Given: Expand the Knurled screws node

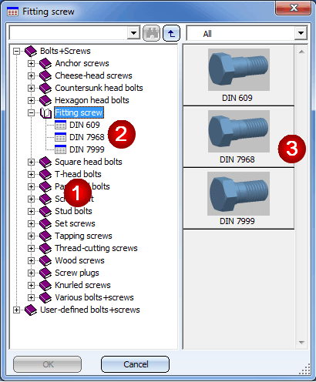Looking at the screenshot, I should click(x=31, y=285).
